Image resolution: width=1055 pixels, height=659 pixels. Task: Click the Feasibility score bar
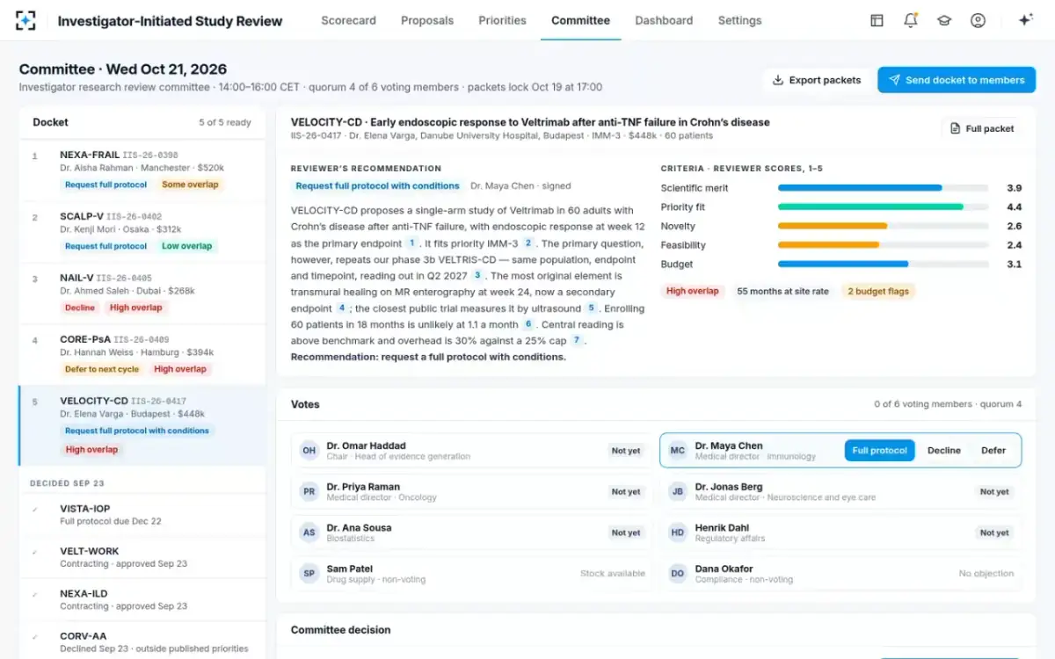pyautogui.click(x=883, y=245)
